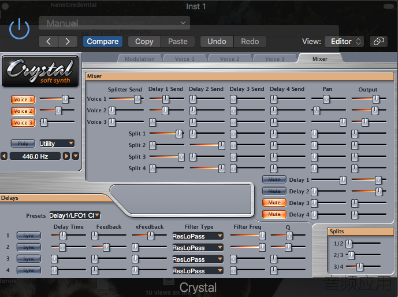Image resolution: width=398 pixels, height=297 pixels.
Task: Increase frequency with right orange arrow
Action: tap(66, 156)
